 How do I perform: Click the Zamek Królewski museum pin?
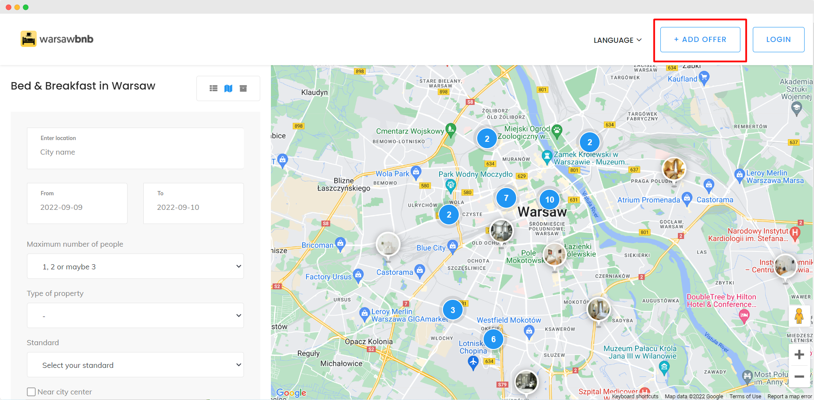pos(547,157)
